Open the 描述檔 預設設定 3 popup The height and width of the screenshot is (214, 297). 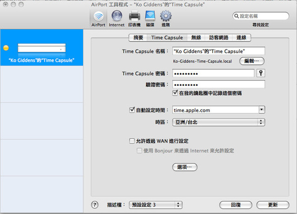(x=155, y=205)
